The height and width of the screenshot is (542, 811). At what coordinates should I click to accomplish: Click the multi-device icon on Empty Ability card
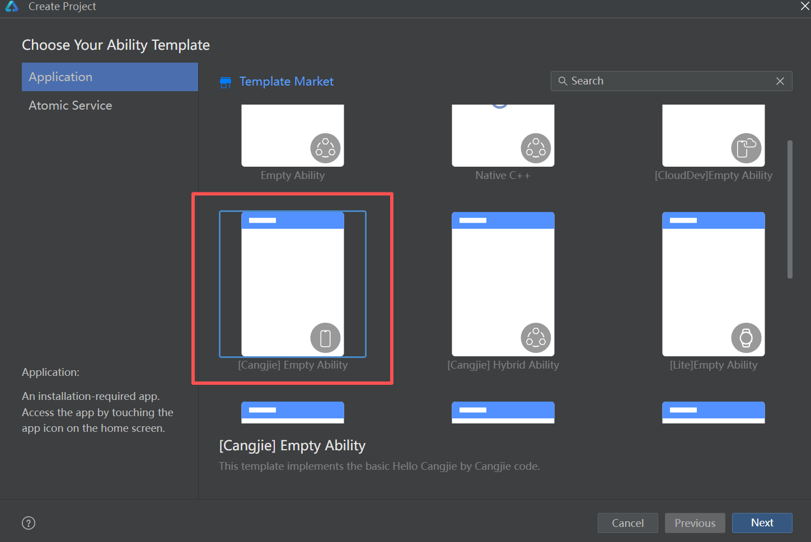pos(326,148)
